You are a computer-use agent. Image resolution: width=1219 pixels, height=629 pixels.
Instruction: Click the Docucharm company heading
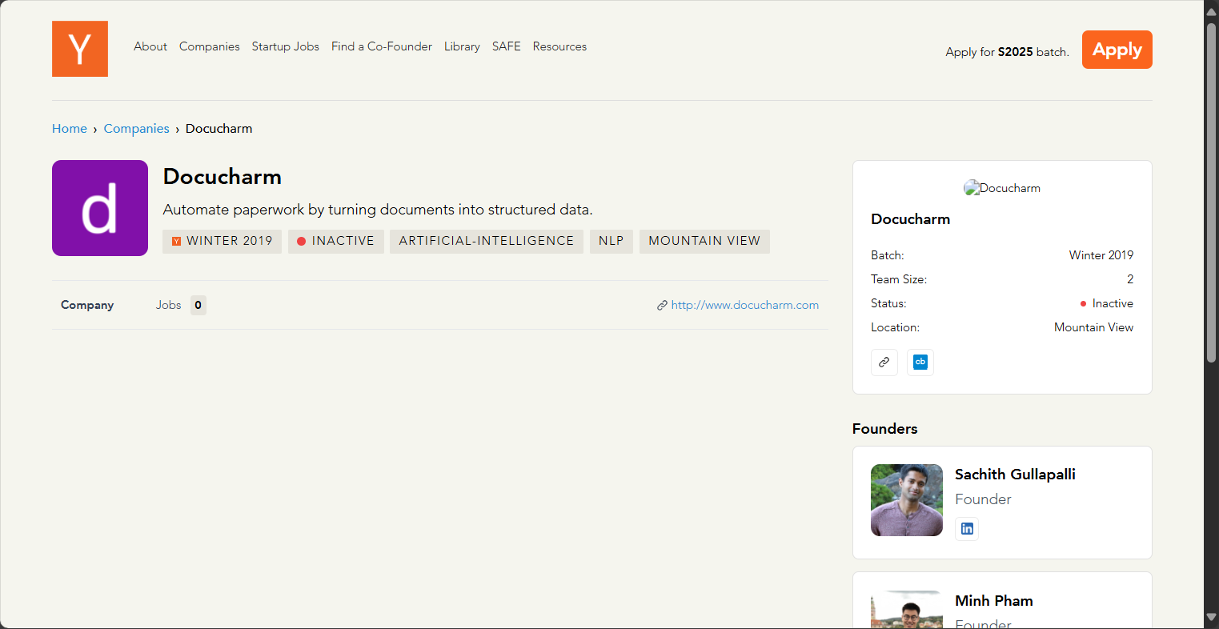coord(223,177)
